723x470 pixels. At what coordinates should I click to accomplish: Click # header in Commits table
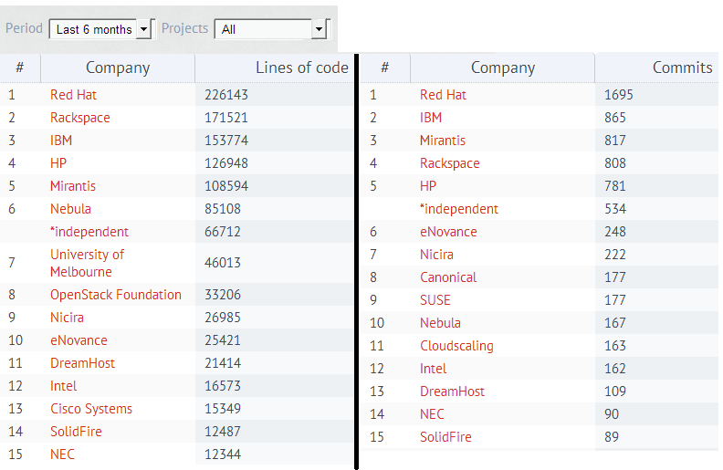(x=385, y=68)
